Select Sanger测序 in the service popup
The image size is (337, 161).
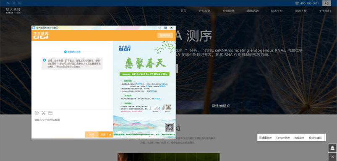(283, 138)
